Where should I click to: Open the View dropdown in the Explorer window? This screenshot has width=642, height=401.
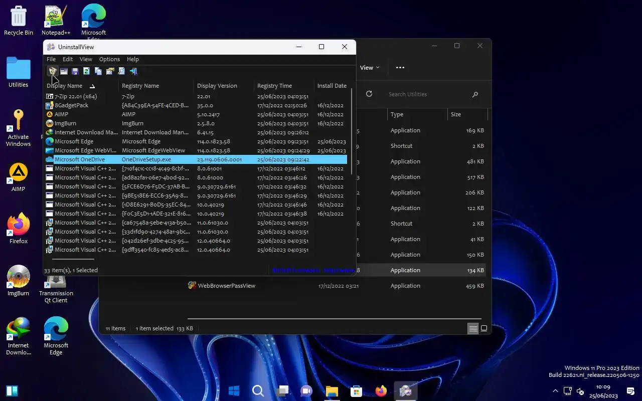[370, 68]
